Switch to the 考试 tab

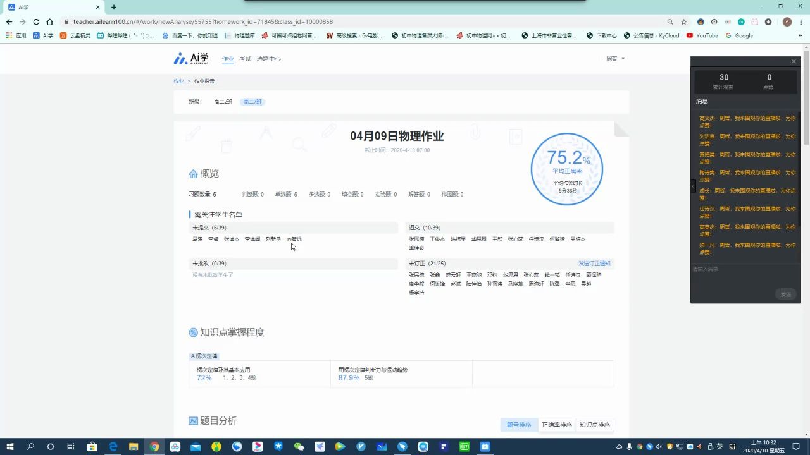(245, 58)
